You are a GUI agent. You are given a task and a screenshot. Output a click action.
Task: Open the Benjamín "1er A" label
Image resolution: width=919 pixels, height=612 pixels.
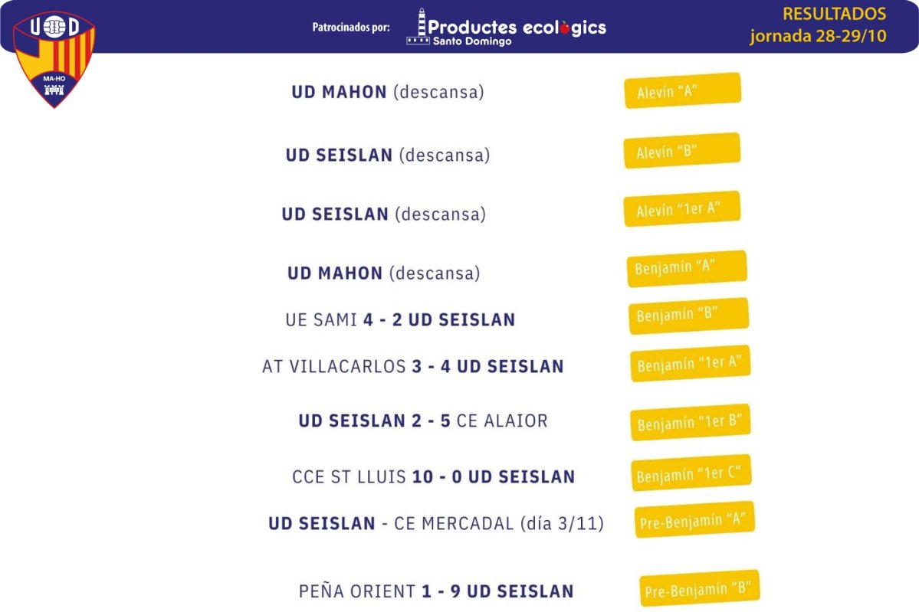[691, 364]
